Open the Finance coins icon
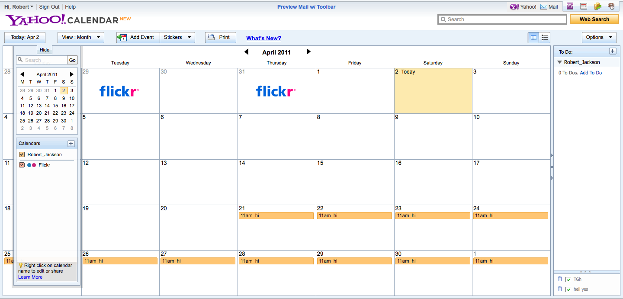 (x=597, y=6)
